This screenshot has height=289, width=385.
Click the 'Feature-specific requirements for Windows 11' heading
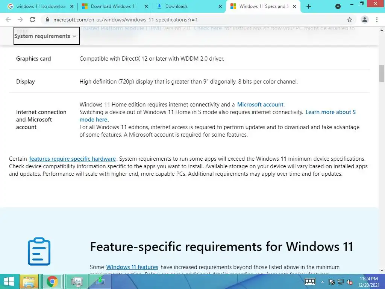click(221, 246)
